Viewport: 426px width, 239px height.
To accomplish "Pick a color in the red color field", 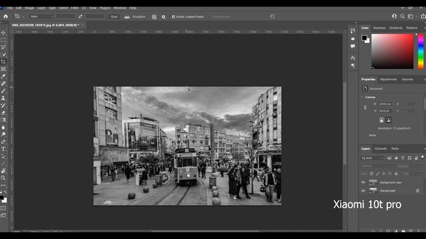I will [393, 52].
